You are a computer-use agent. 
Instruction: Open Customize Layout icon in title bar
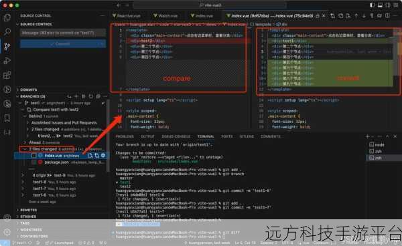[396, 5]
